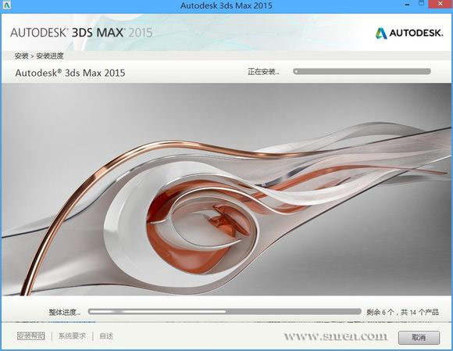Open the 自述 readme link
The width and height of the screenshot is (453, 351).
(106, 336)
